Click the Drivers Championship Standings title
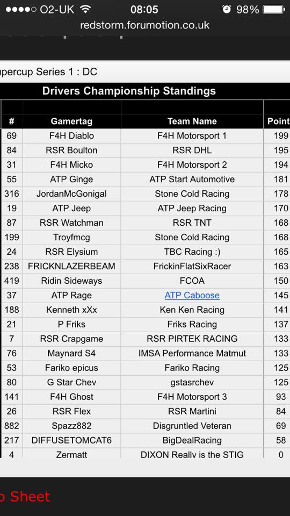This screenshot has height=516, width=290. (129, 91)
